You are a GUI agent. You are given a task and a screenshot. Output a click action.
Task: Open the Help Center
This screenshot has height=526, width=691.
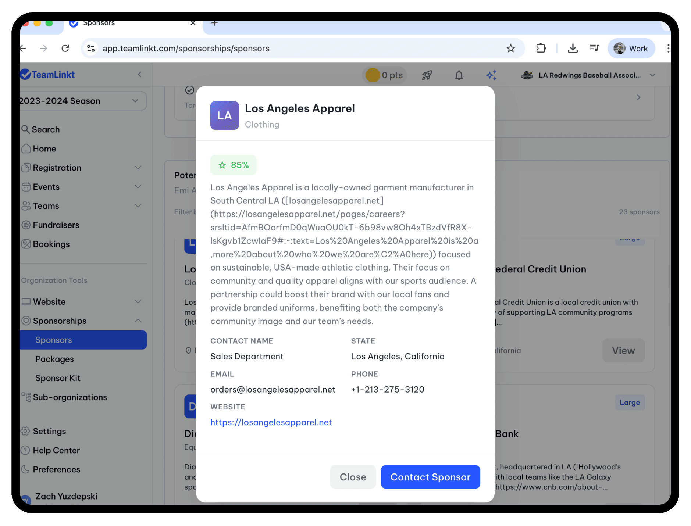tap(56, 450)
